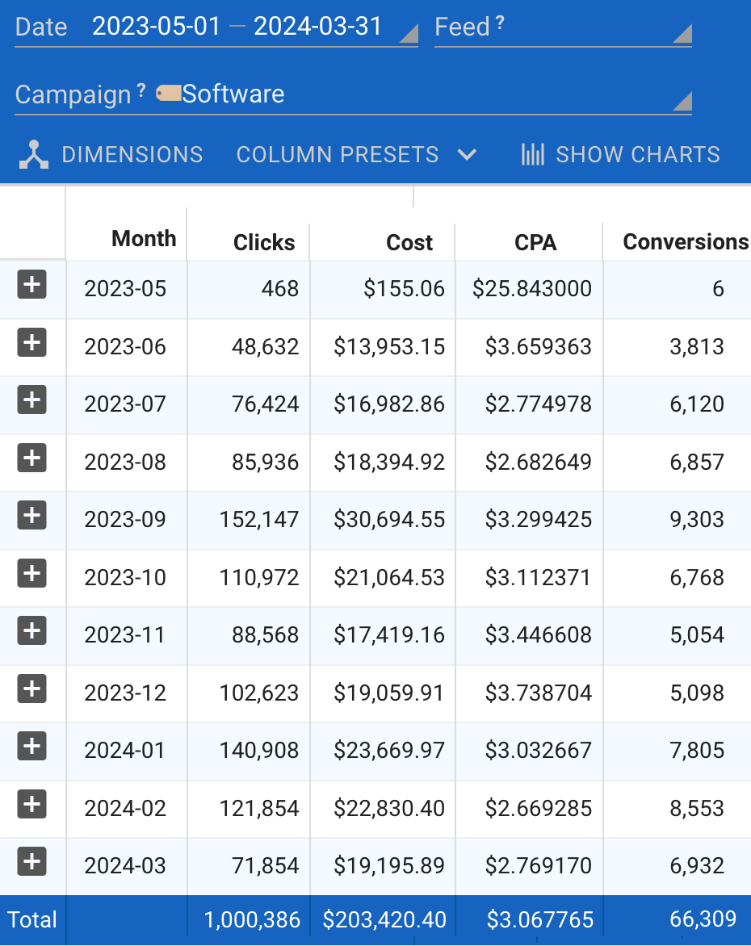Viewport: 751px width, 946px height.
Task: Click the bar chart icon
Action: click(532, 154)
